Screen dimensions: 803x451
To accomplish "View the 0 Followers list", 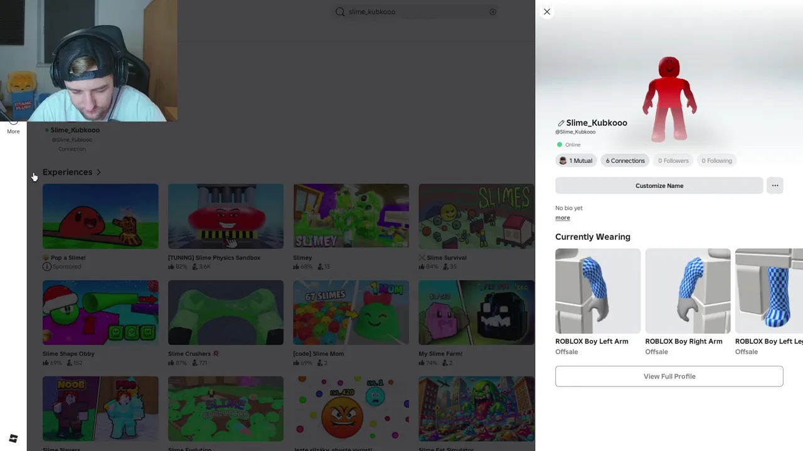I will tap(673, 161).
